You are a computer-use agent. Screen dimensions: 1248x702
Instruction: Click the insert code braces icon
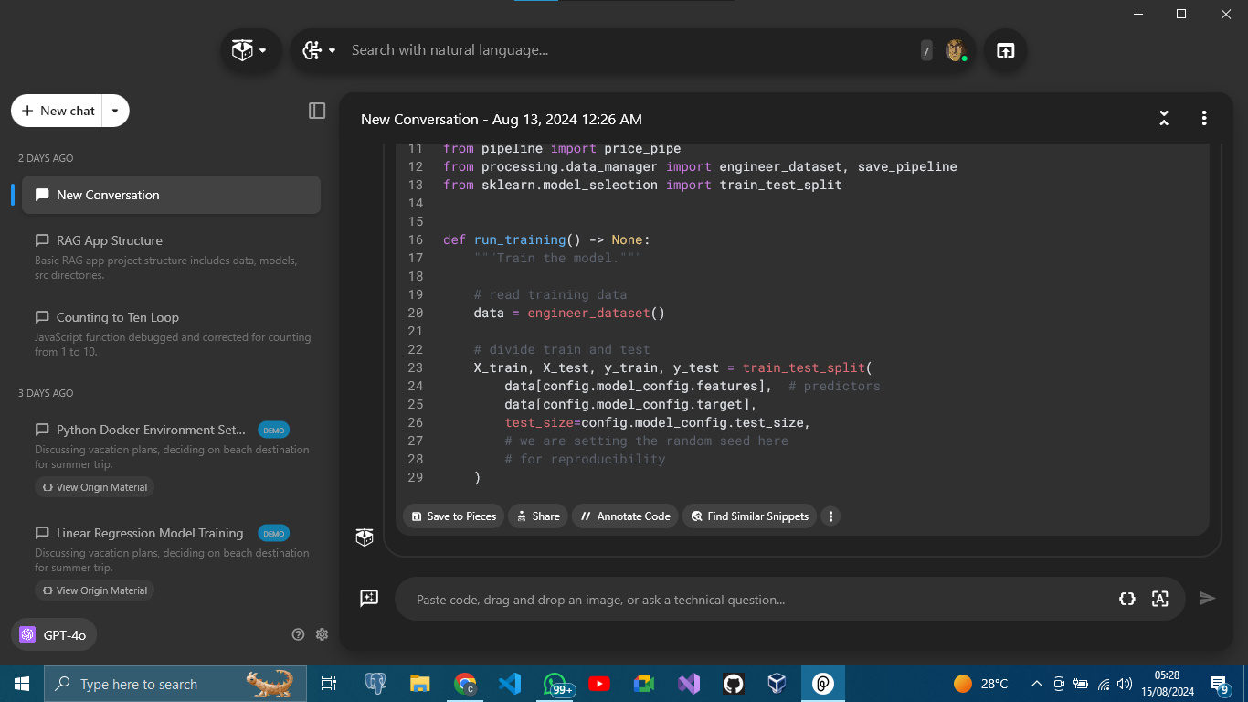coord(1127,599)
